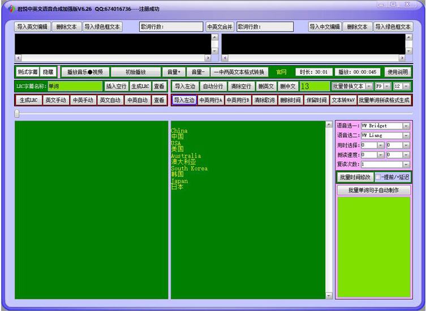Image resolution: width=426 pixels, height=311 pixels.
Task: Increase volume with 音量+ button
Action: point(174,72)
